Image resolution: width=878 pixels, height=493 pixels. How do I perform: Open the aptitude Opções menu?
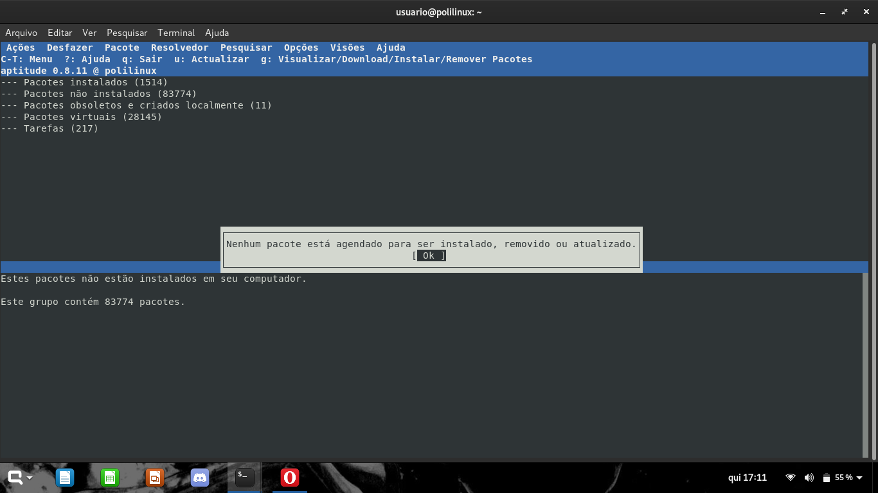coord(301,48)
